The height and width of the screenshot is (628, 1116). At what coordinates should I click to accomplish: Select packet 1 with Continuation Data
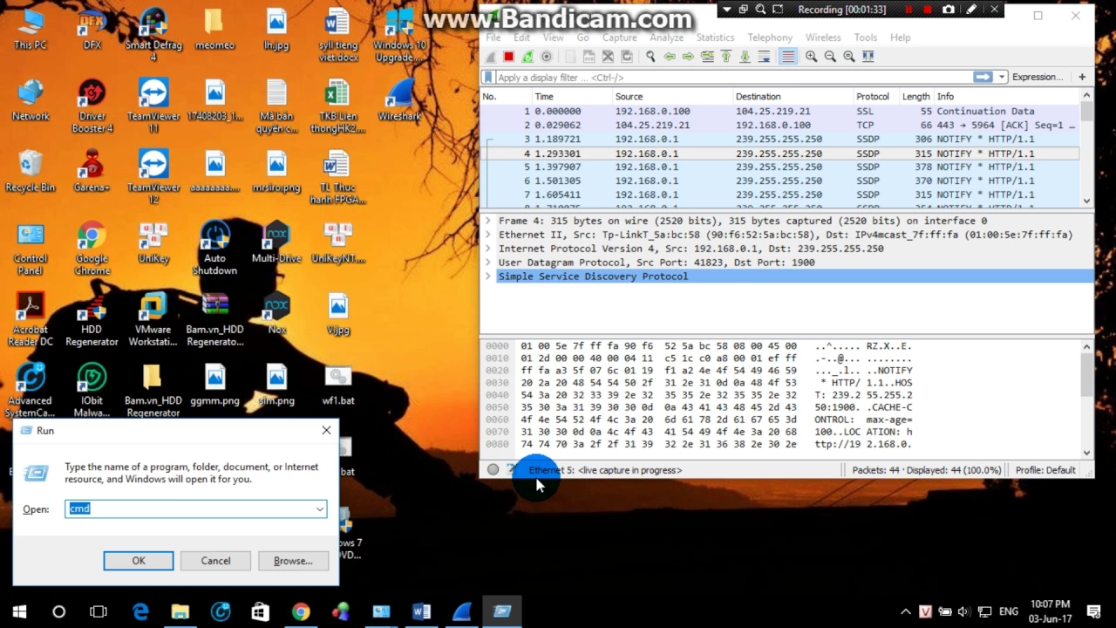coord(780,112)
